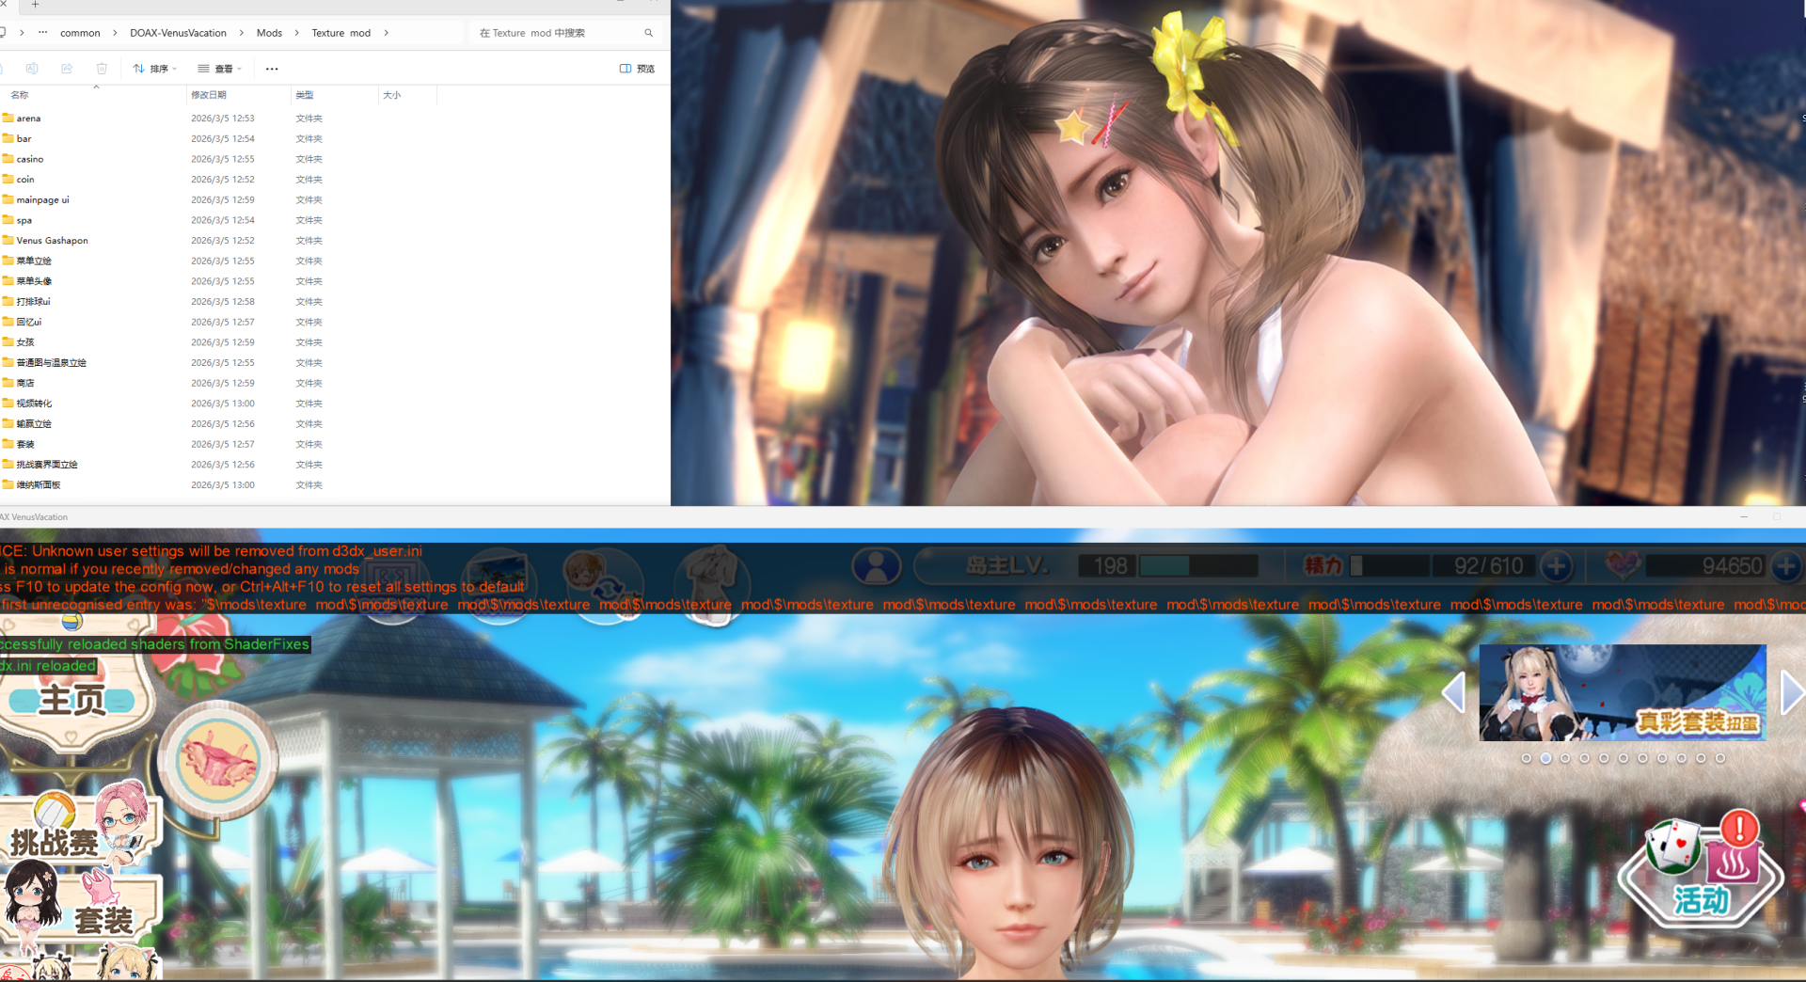Image resolution: width=1806 pixels, height=982 pixels.
Task: Toggle the 预览 preview pane button
Action: tap(637, 69)
